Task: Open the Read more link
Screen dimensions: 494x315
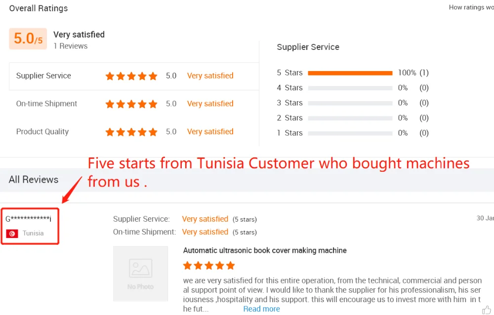Action: tap(261, 309)
